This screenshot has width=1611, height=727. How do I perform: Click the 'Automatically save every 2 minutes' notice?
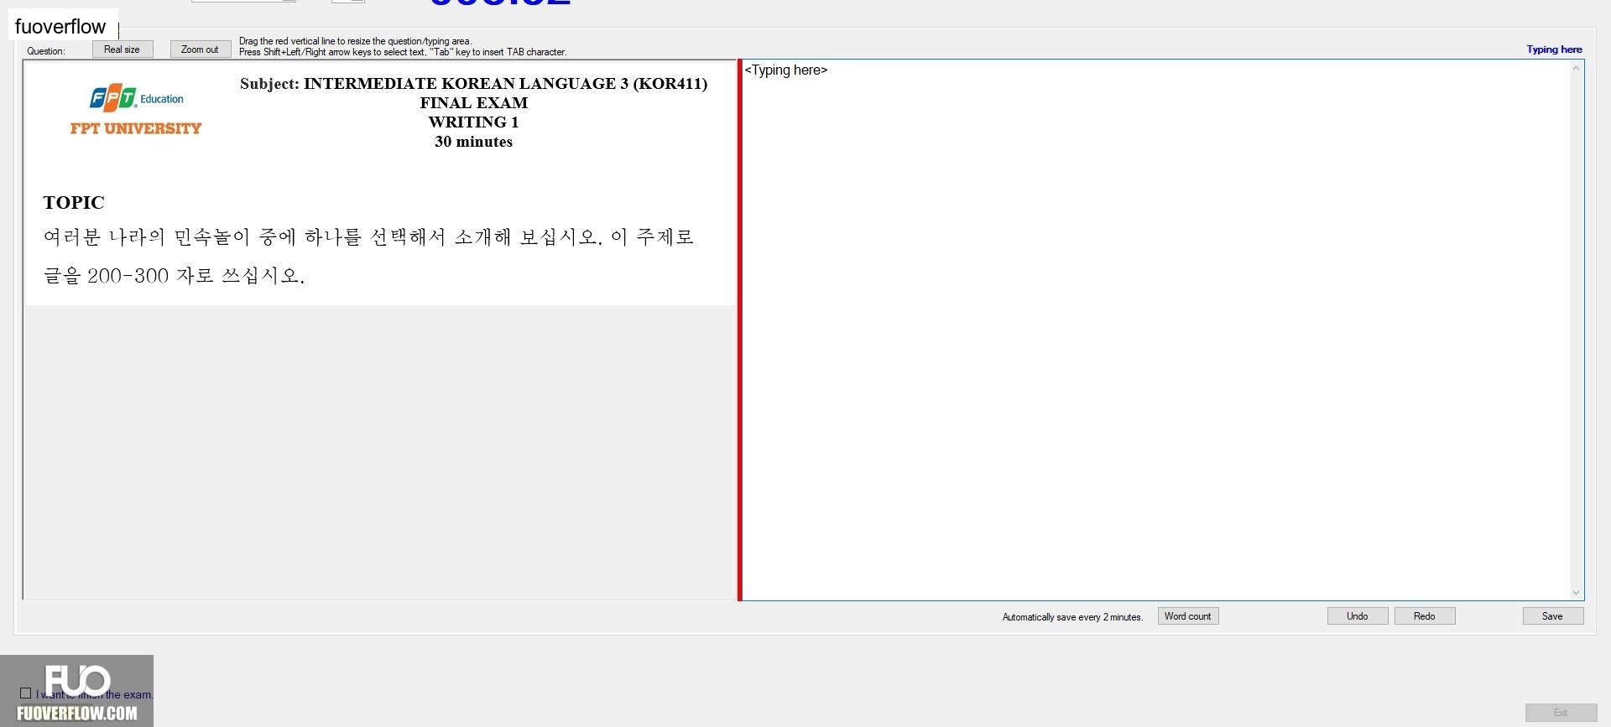[1072, 617]
